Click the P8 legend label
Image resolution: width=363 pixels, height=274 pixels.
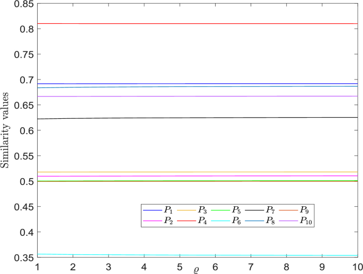coord(270,221)
